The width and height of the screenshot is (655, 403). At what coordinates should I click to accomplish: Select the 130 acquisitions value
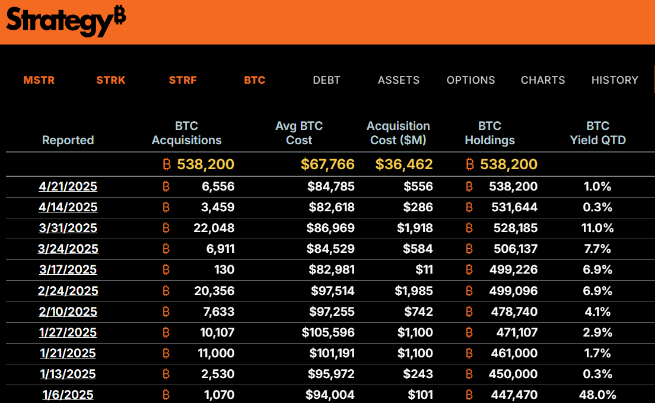coord(224,269)
